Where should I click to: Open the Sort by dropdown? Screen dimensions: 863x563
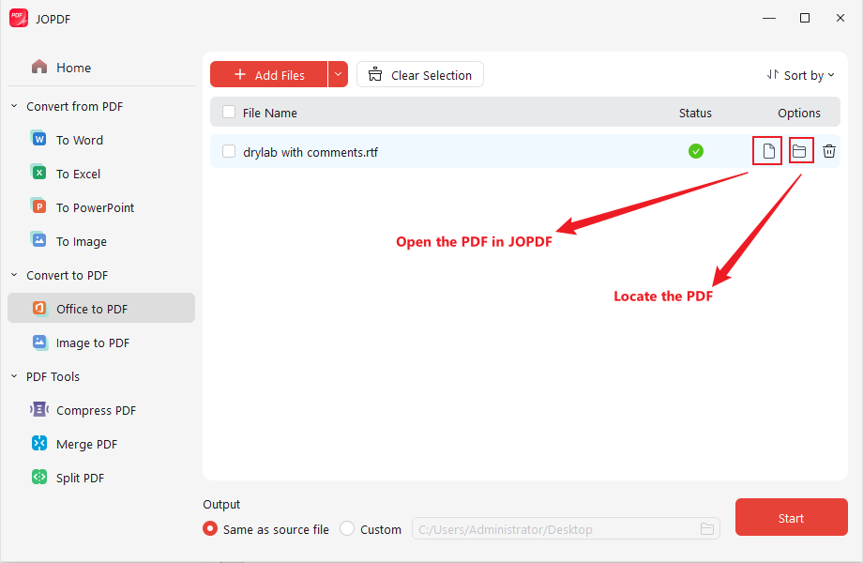[802, 74]
